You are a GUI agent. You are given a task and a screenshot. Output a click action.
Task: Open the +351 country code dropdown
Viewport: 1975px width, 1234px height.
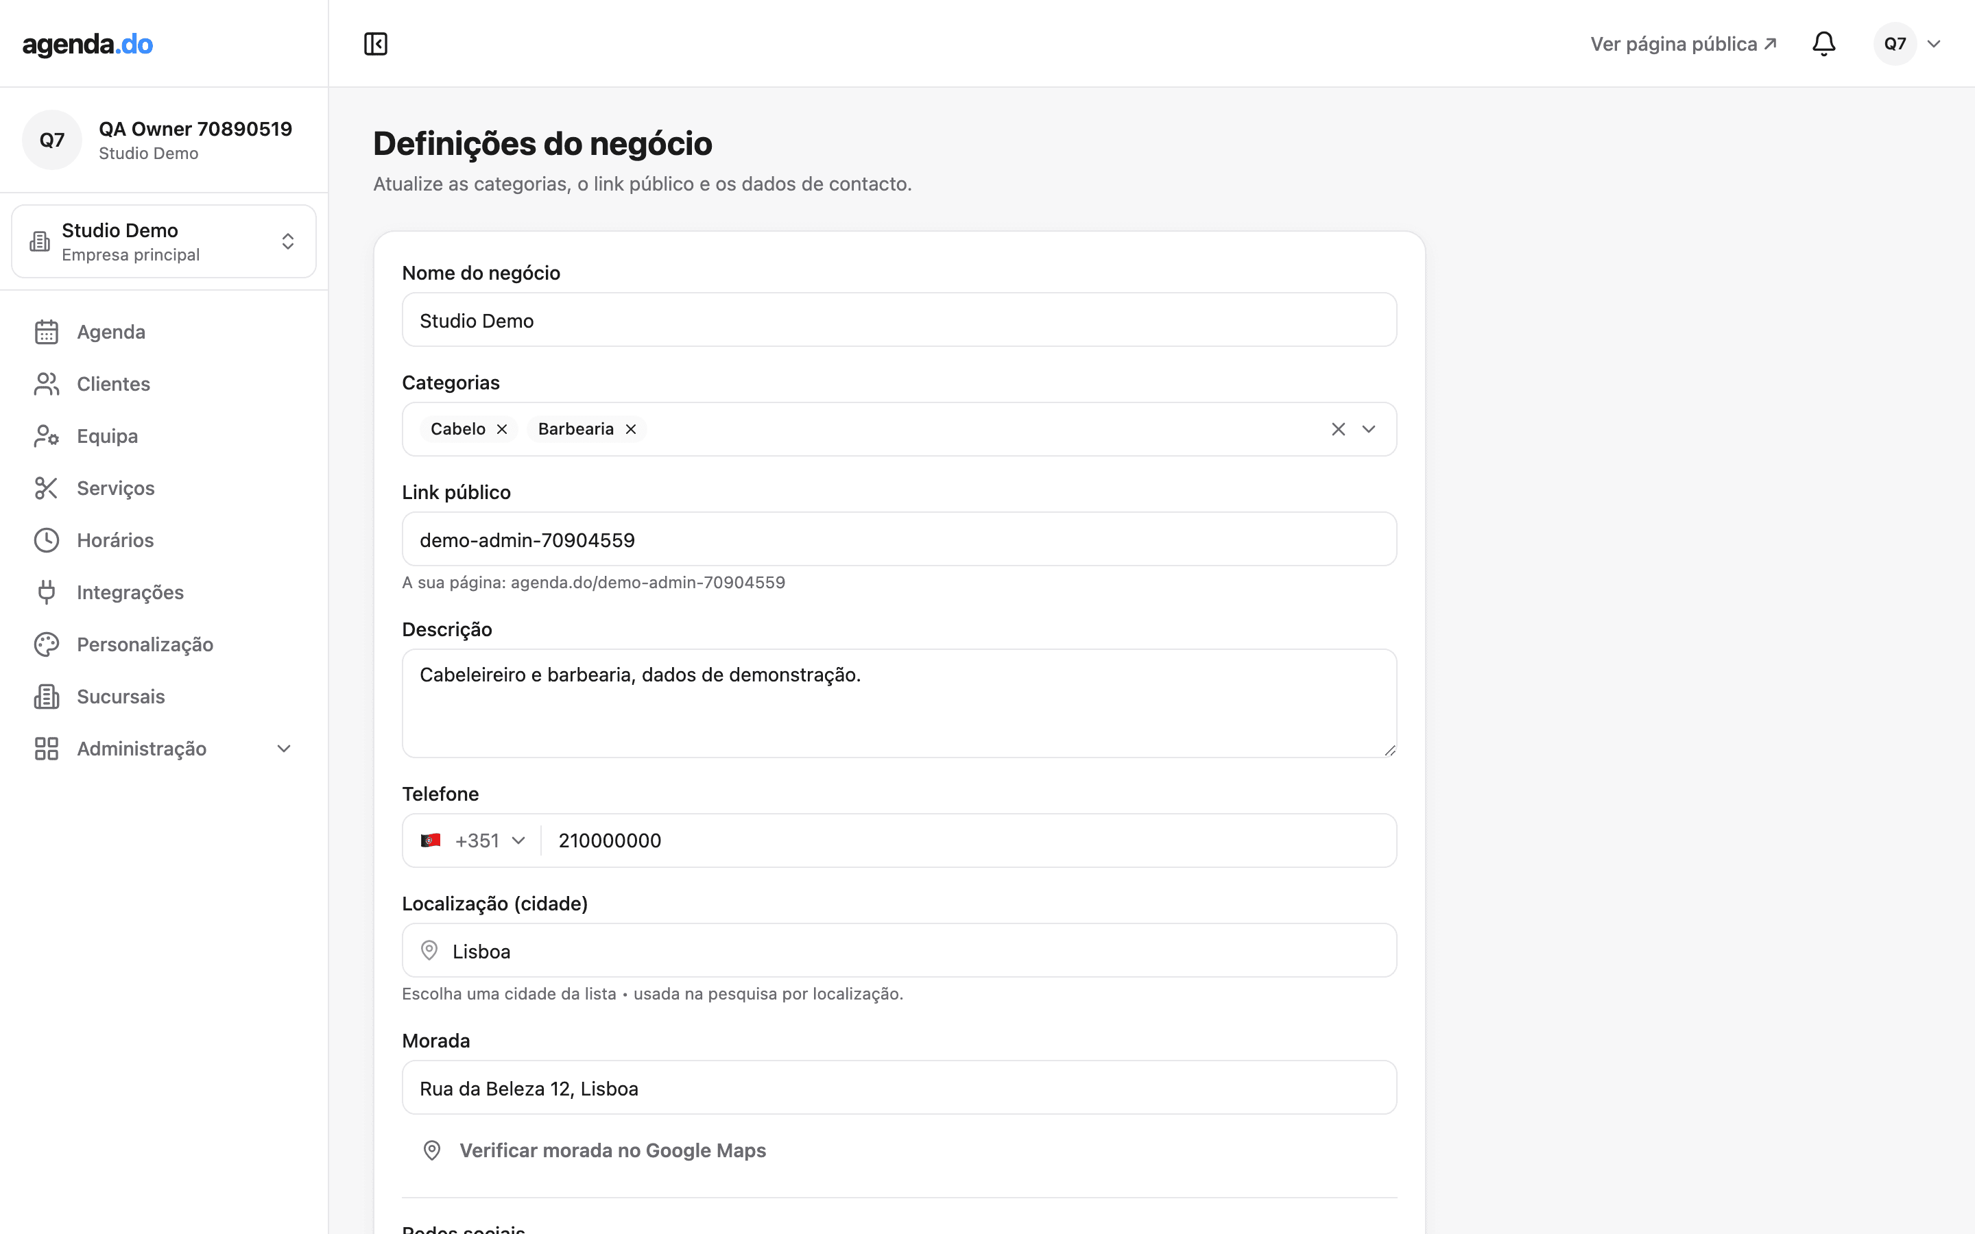tap(473, 840)
